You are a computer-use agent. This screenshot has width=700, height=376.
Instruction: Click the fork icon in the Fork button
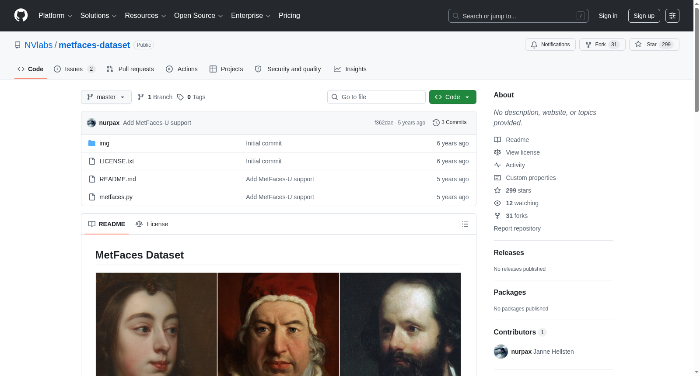(x=588, y=45)
